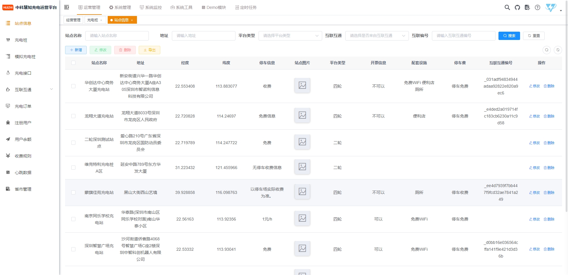The image size is (568, 275).
Task: Click 修改 link for 南京同乐学校充电站
Action: (535, 219)
